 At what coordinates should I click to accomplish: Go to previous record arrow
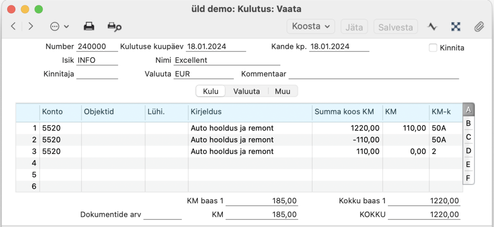click(13, 27)
